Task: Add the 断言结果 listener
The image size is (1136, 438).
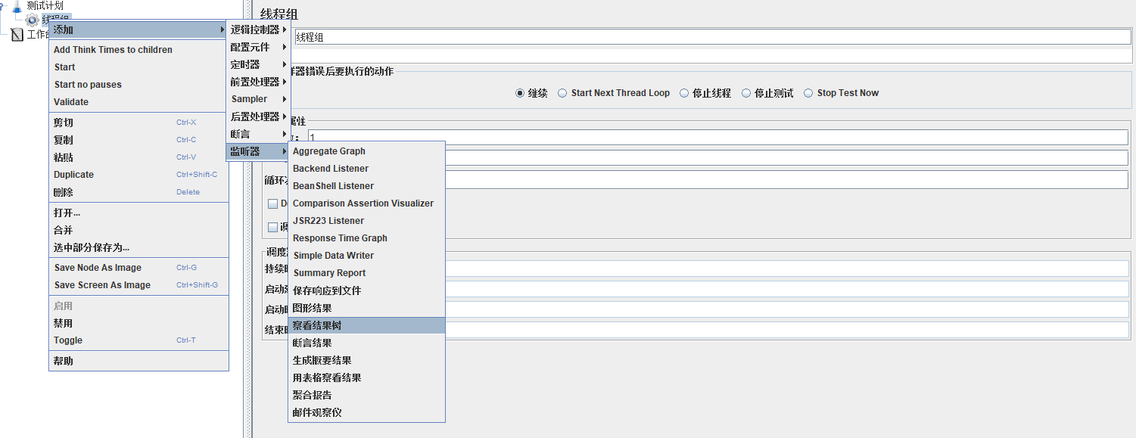Action: (366, 343)
